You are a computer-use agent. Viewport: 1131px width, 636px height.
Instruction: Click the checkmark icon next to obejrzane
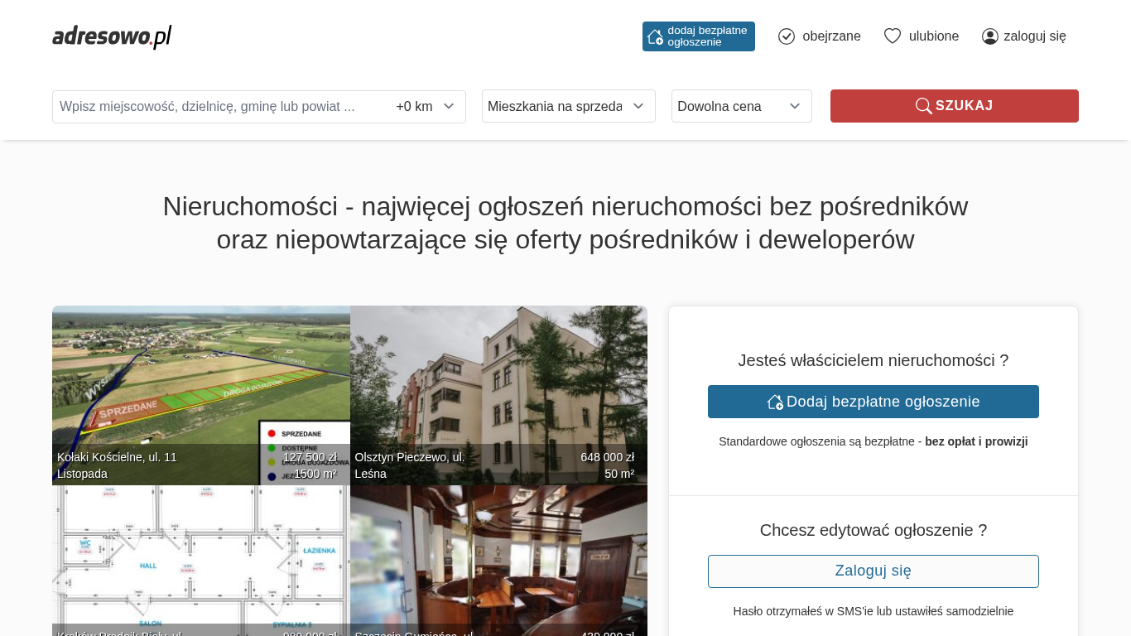[x=787, y=36]
